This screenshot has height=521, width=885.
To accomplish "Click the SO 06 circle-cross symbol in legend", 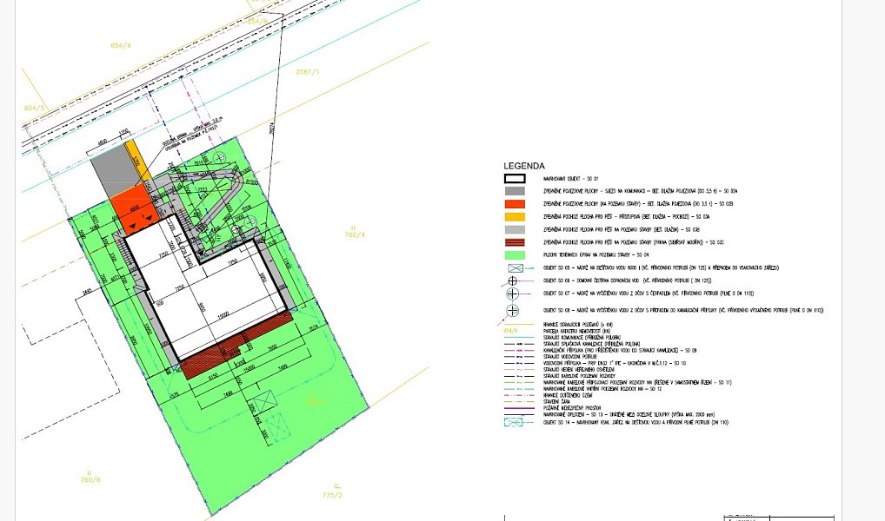I will pyautogui.click(x=513, y=280).
